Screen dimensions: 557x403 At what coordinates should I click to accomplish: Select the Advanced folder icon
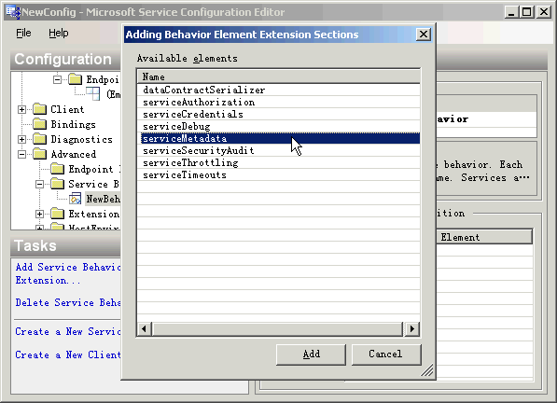click(40, 154)
